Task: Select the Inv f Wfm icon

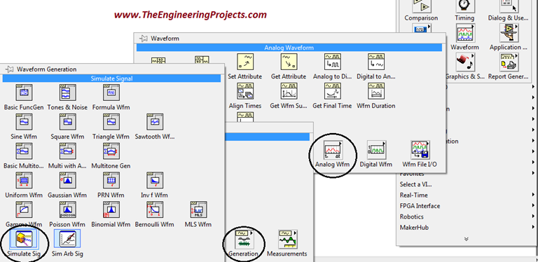Action: pyautogui.click(x=155, y=180)
